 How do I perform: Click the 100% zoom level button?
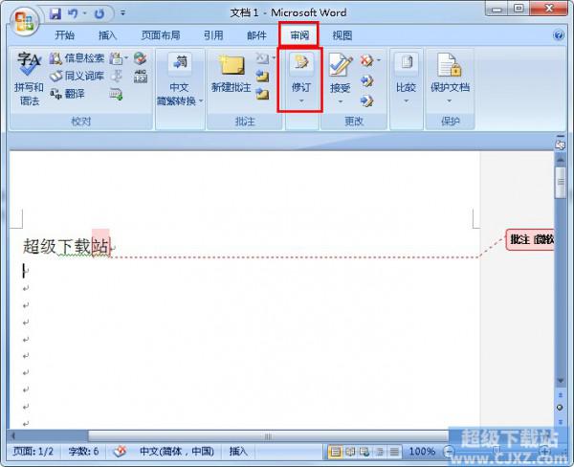[422, 452]
